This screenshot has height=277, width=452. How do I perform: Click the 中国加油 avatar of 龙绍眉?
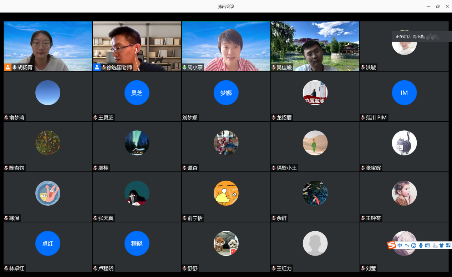pyautogui.click(x=315, y=93)
